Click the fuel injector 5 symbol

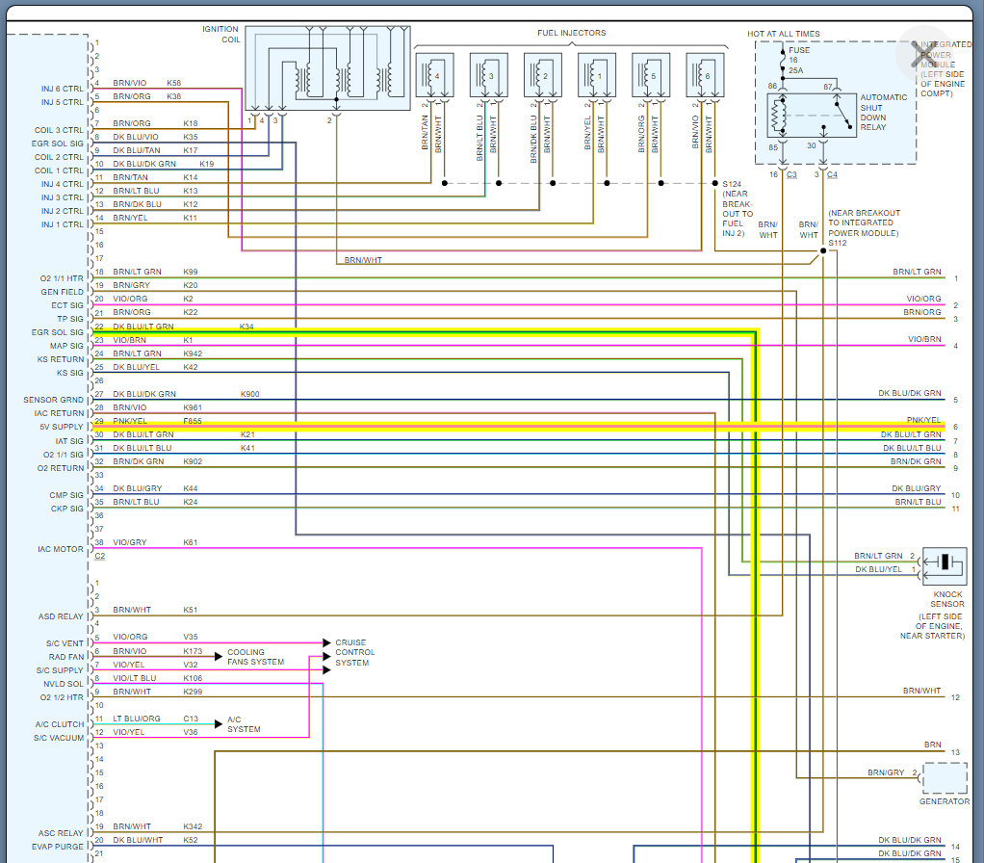[651, 75]
